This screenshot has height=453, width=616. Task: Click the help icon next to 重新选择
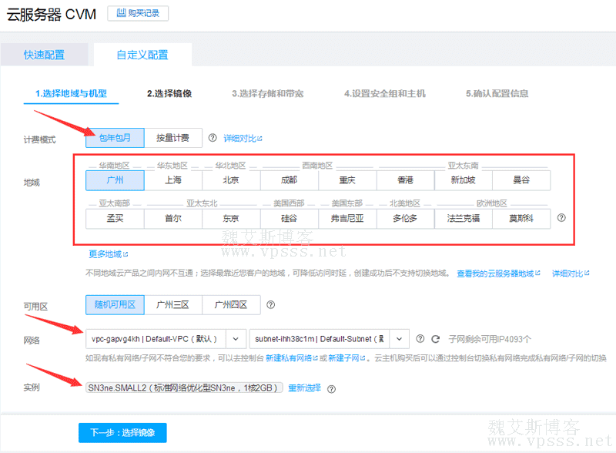[x=331, y=388]
